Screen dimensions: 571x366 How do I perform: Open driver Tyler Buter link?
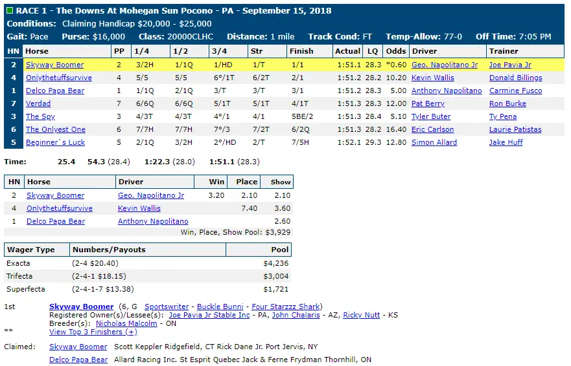coord(431,116)
